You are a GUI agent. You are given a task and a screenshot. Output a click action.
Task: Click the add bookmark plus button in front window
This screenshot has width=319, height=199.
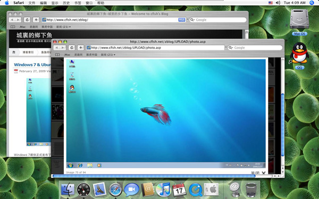(x=81, y=48)
